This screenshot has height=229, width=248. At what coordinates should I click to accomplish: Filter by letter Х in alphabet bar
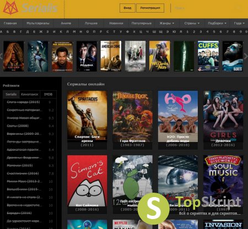tap(134, 32)
